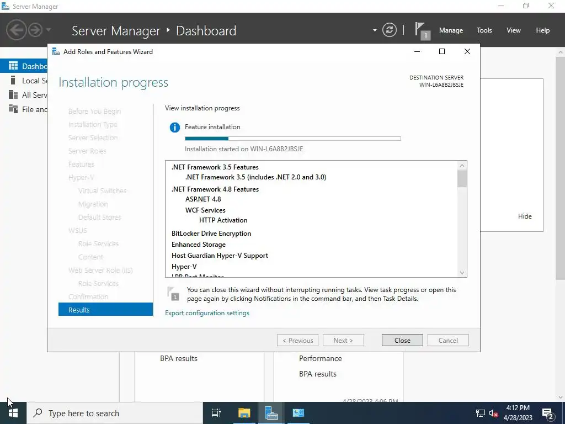Click the Server Roles wizard step
The image size is (565, 424).
click(87, 151)
